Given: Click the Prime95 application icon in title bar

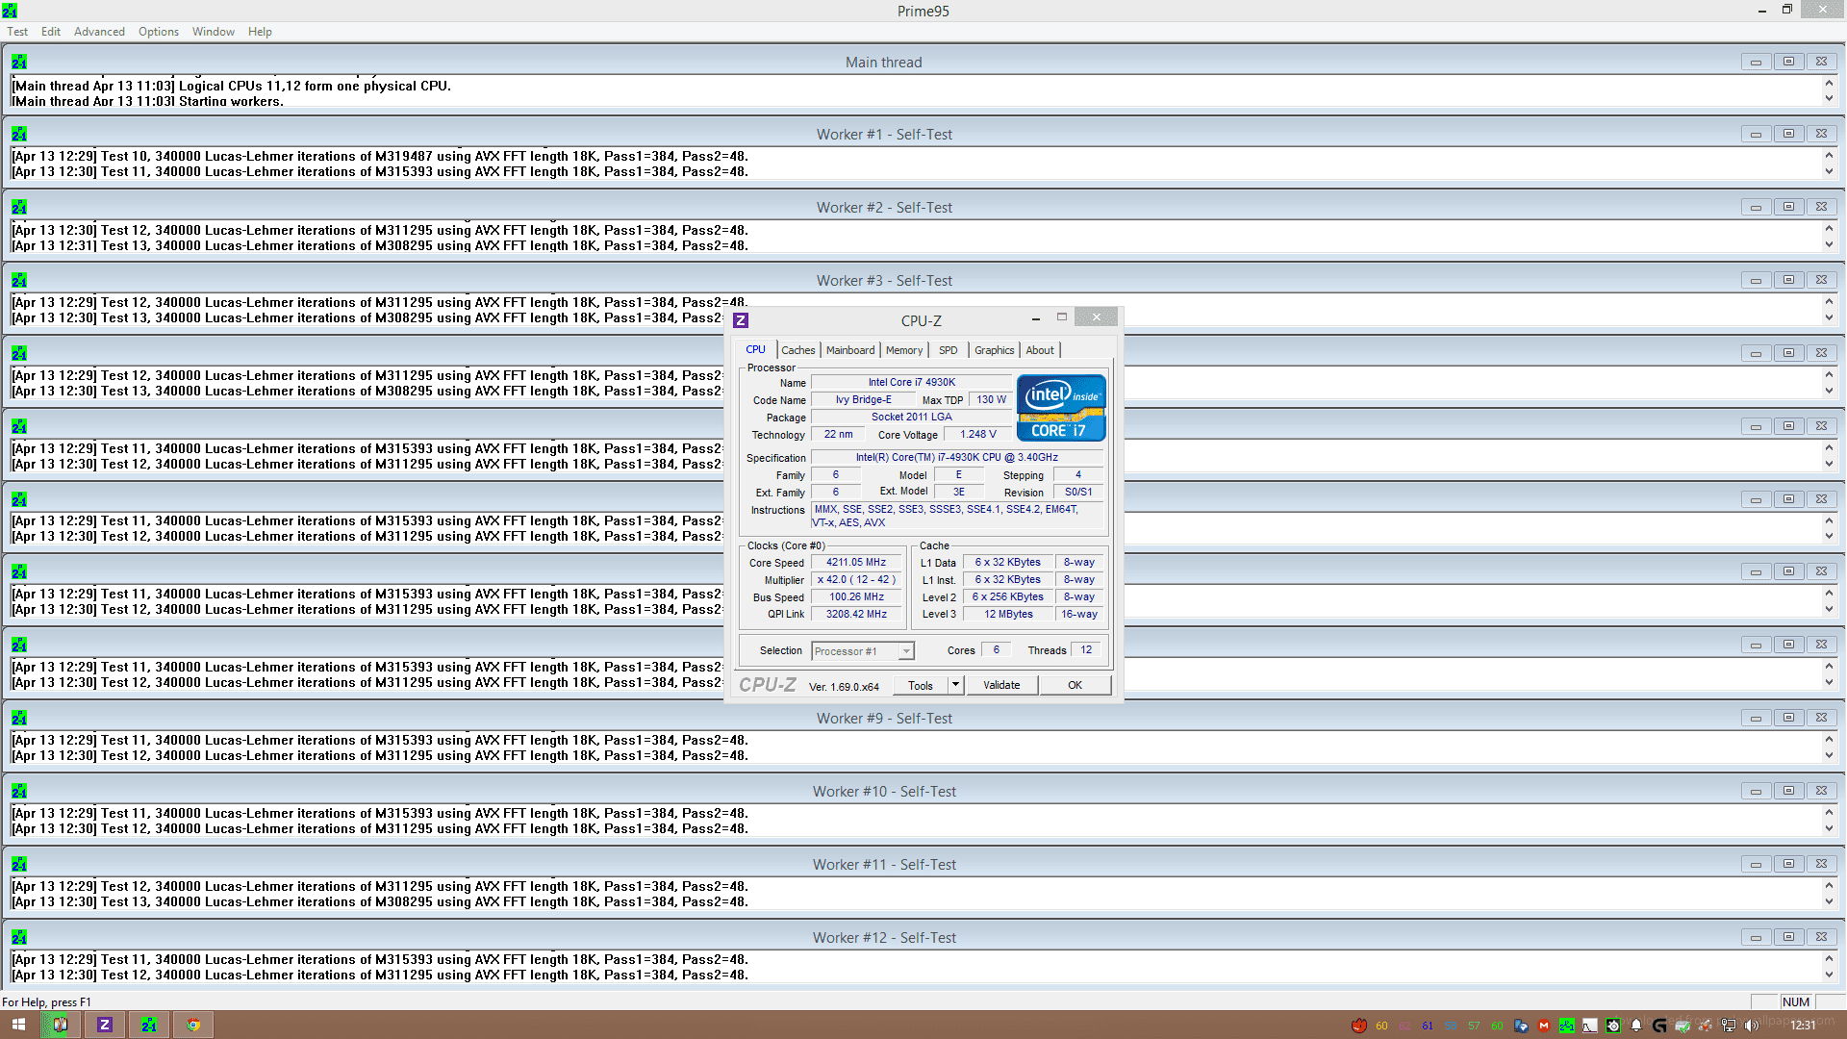Looking at the screenshot, I should click(x=10, y=11).
